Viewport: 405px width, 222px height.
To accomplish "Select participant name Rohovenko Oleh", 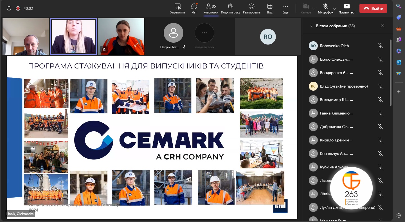I will pyautogui.click(x=334, y=46).
